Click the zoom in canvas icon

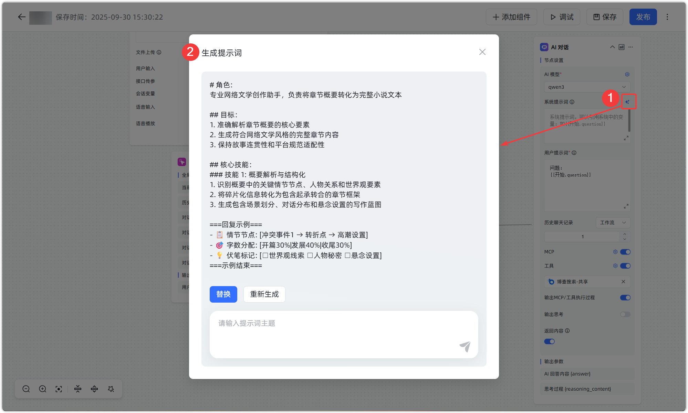coord(43,389)
